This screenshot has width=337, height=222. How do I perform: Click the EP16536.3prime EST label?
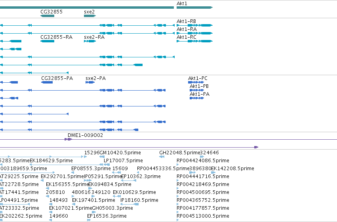coord(107,216)
